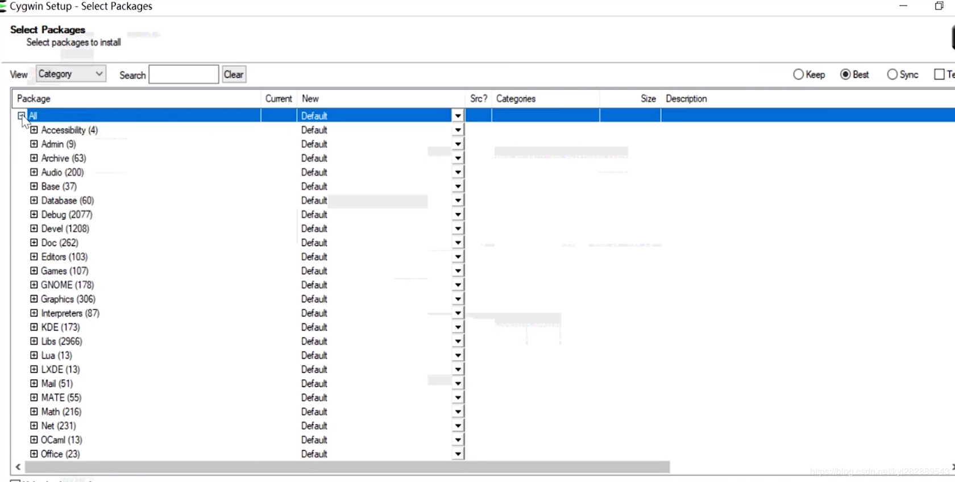Click the Src? column header
955x482 pixels.
tap(479, 98)
